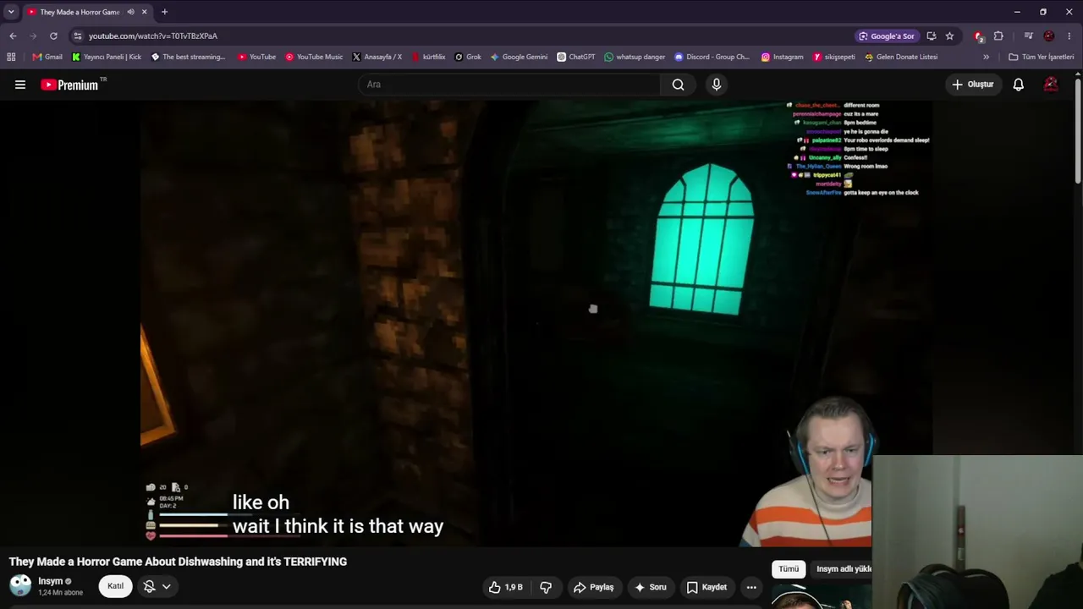The height and width of the screenshot is (609, 1083).
Task: Open the kürtflix bookmark
Action: [429, 57]
